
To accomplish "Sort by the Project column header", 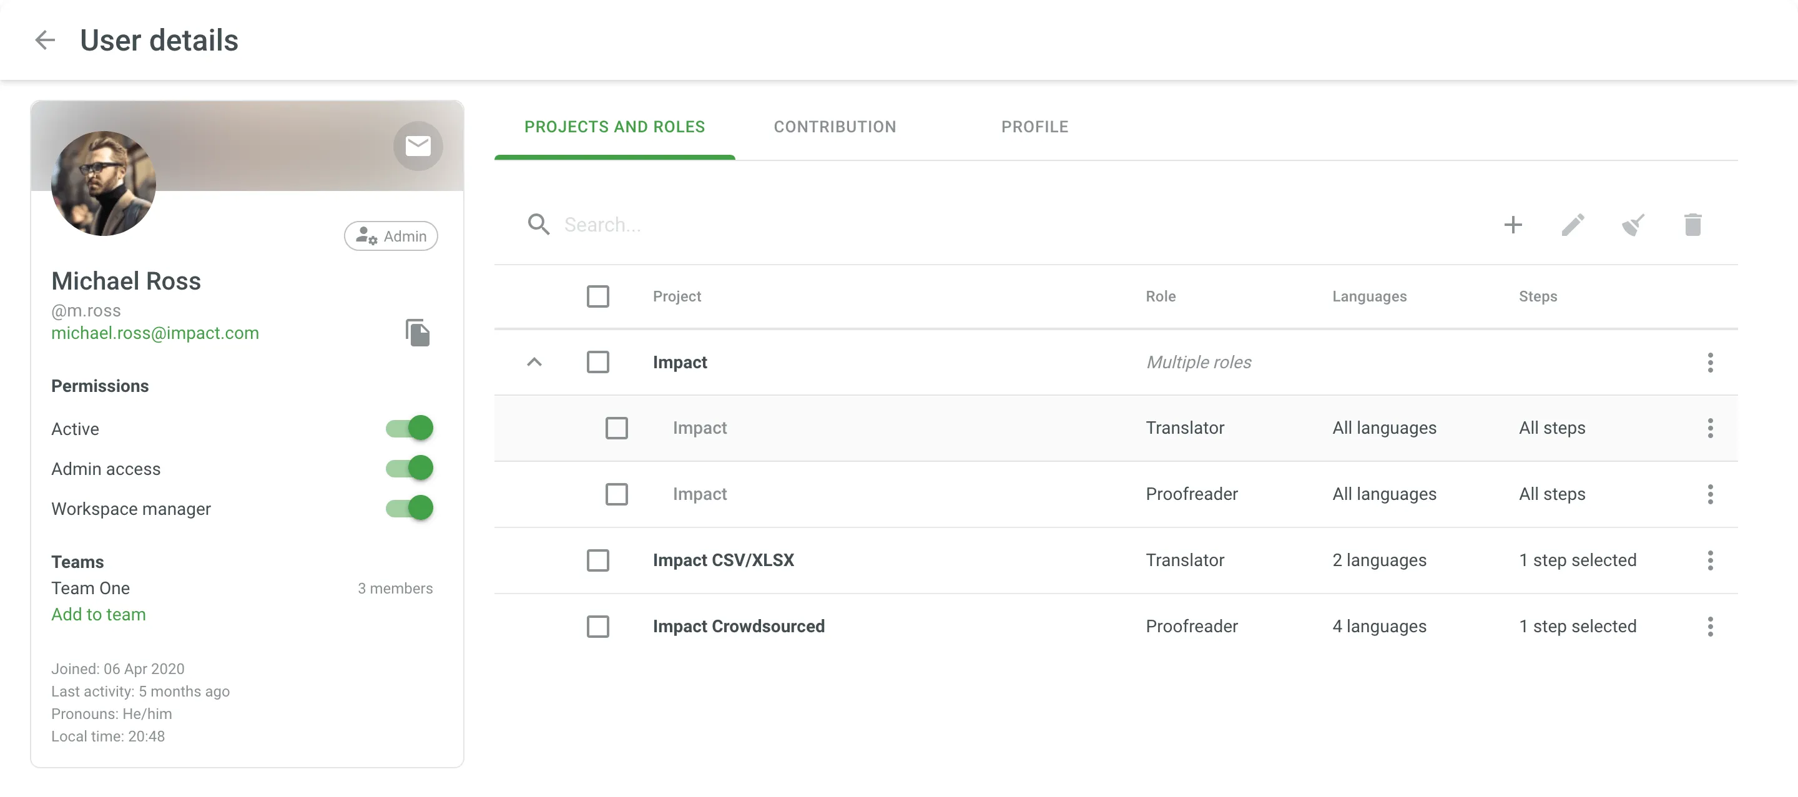I will coord(676,296).
